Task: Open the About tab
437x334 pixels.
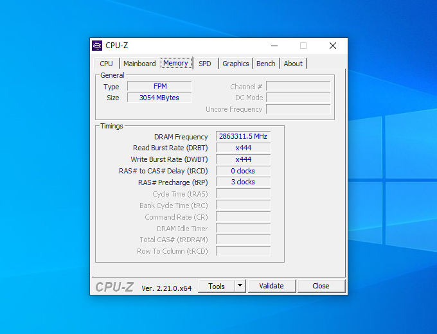Action: 293,64
